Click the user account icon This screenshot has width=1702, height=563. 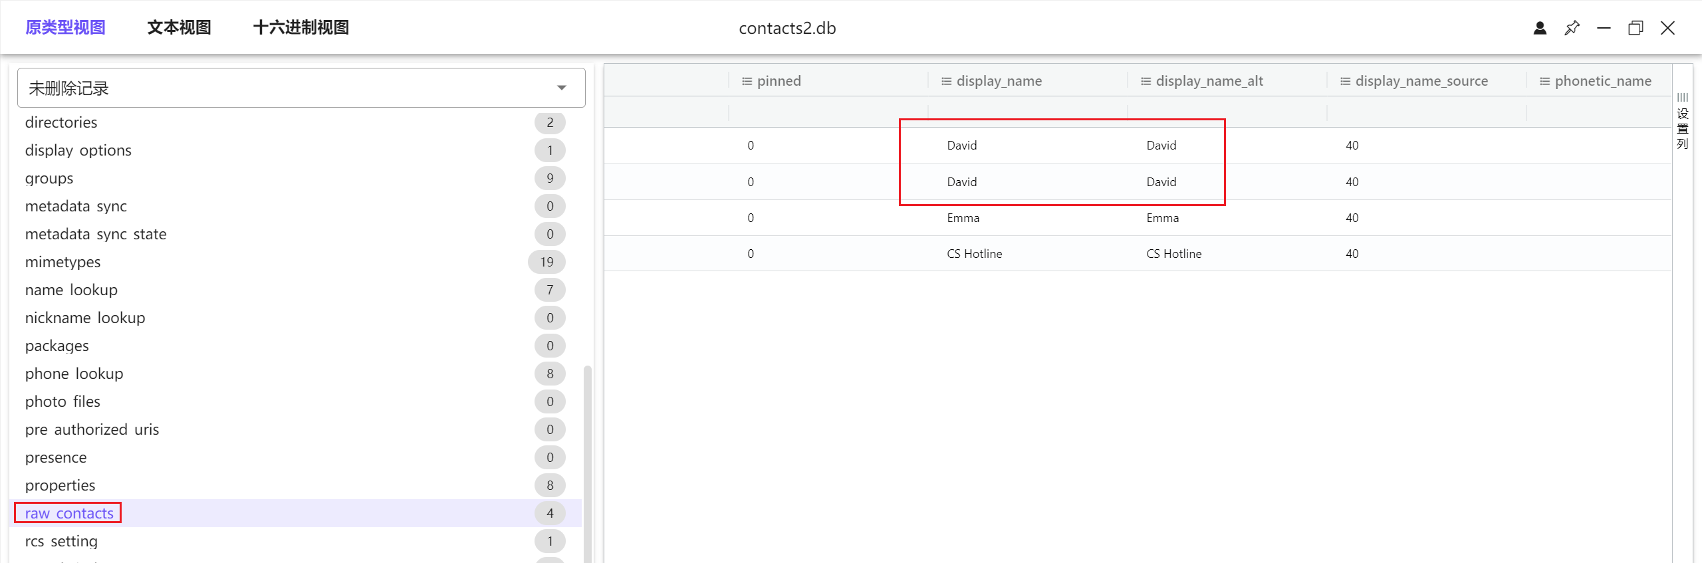(x=1540, y=28)
